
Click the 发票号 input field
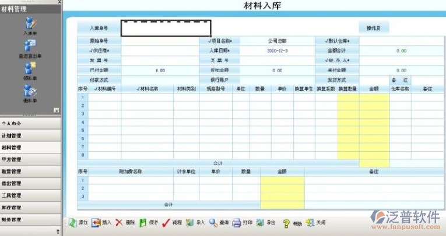point(160,60)
